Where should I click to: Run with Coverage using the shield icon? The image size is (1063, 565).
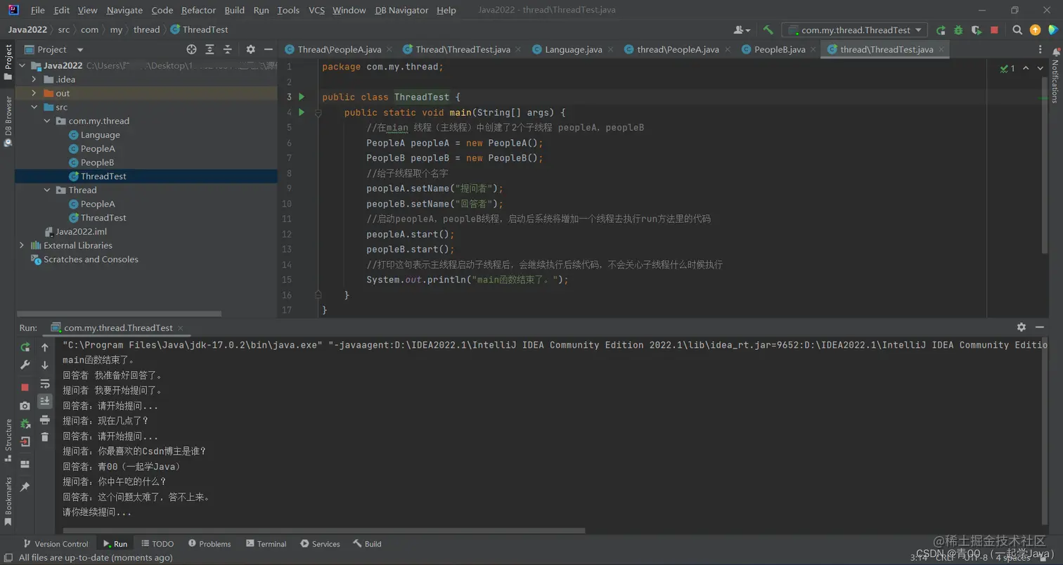pos(977,30)
